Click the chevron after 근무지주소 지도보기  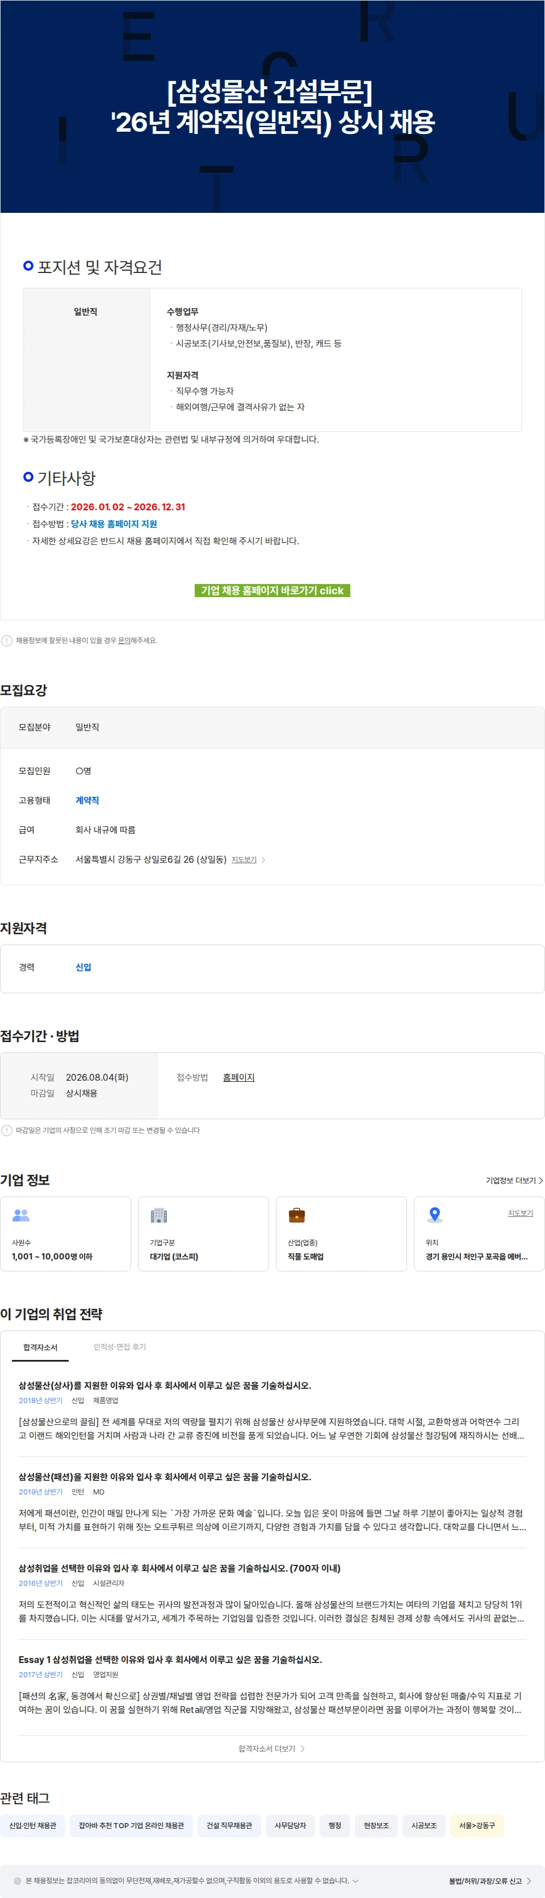[x=263, y=859]
